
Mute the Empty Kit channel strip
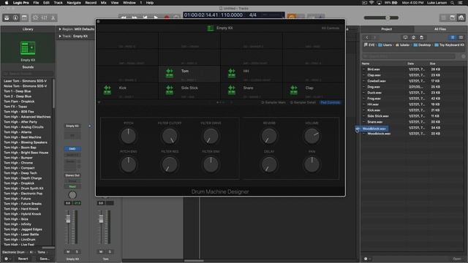coord(68,251)
